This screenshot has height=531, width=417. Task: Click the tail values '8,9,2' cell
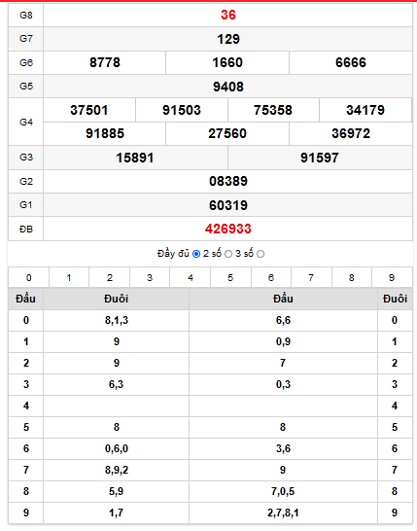[x=116, y=470]
